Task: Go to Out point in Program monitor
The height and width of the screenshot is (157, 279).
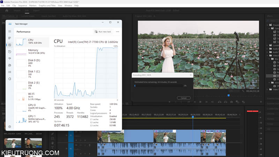Action: point(212,102)
